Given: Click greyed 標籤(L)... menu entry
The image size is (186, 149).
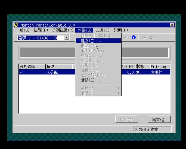Looking at the screenshot, I should (x=98, y=56).
